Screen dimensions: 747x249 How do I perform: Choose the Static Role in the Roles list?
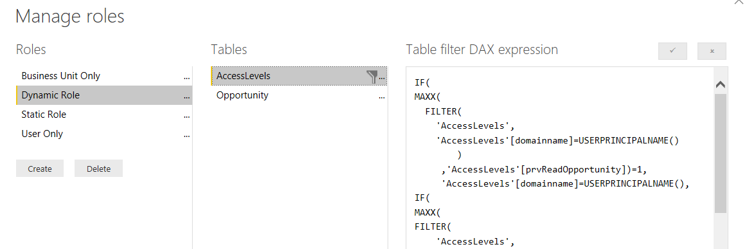click(104, 115)
